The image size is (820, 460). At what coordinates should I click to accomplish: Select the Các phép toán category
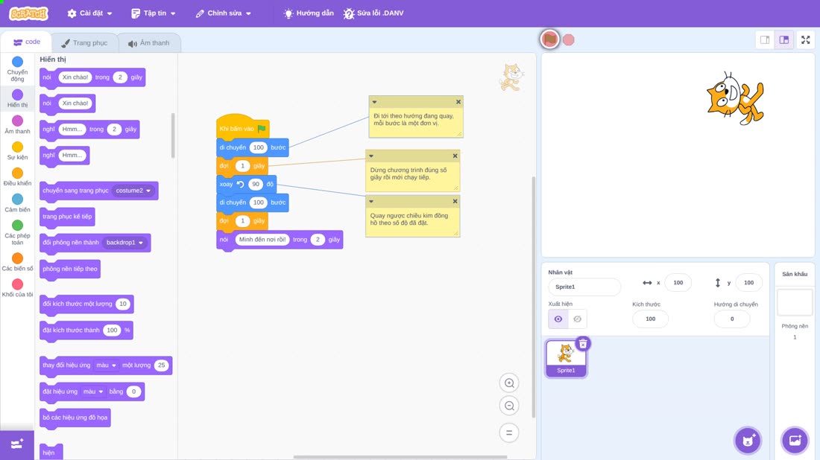pos(17,233)
